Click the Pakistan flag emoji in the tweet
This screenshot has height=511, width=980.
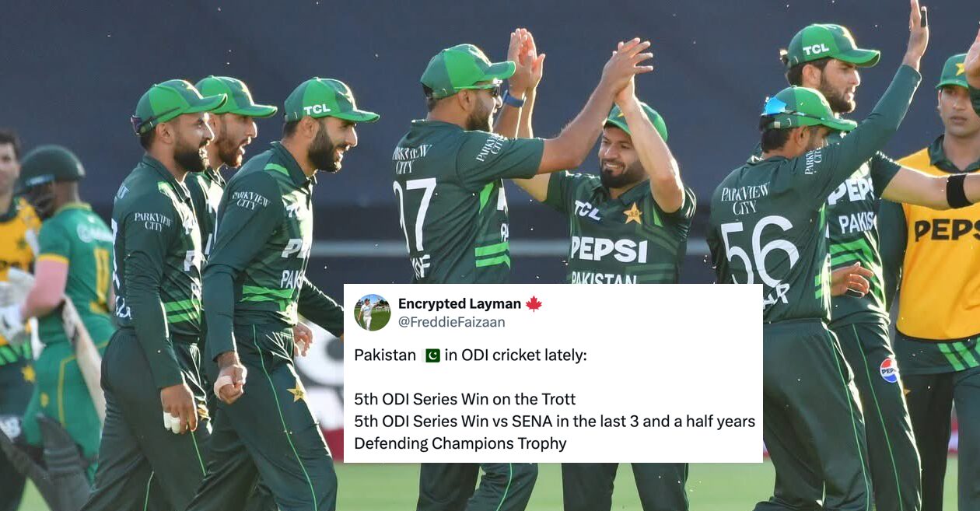pos(432,355)
